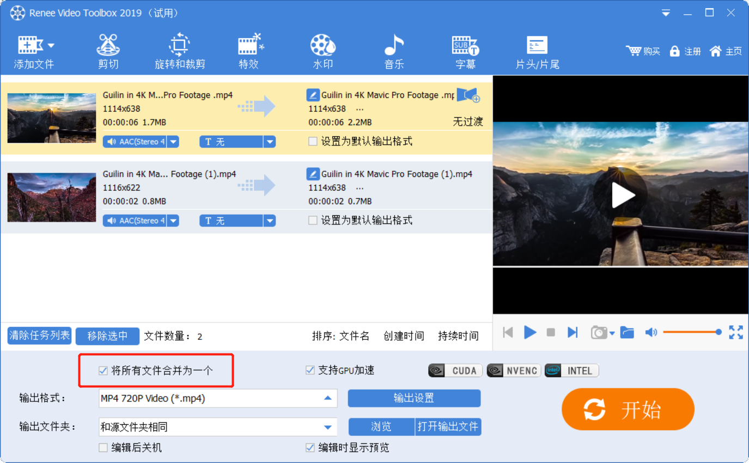Viewport: 749px width, 463px height.
Task: Mute the volume speaker icon
Action: point(651,332)
